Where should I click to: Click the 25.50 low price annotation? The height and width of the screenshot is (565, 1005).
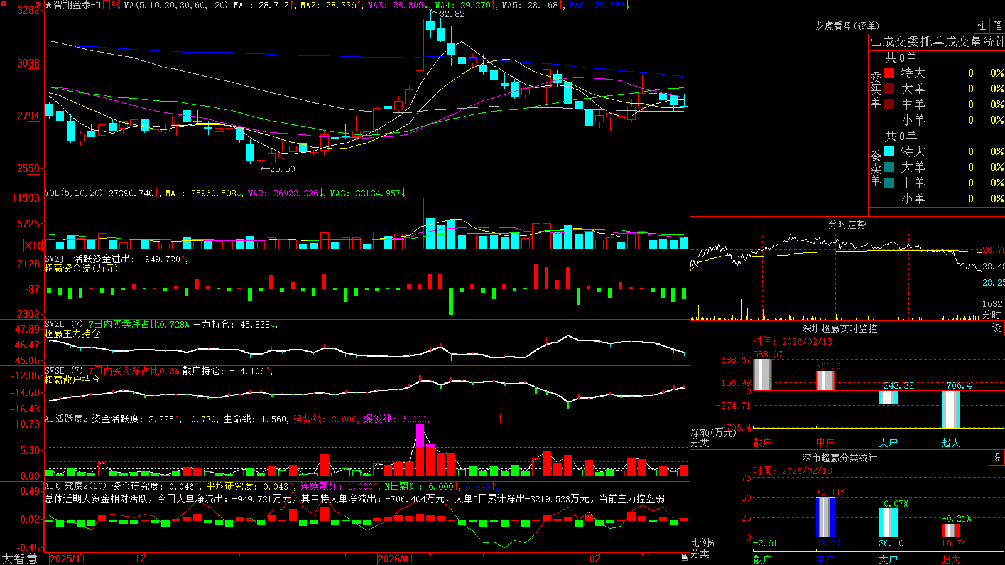(x=282, y=169)
